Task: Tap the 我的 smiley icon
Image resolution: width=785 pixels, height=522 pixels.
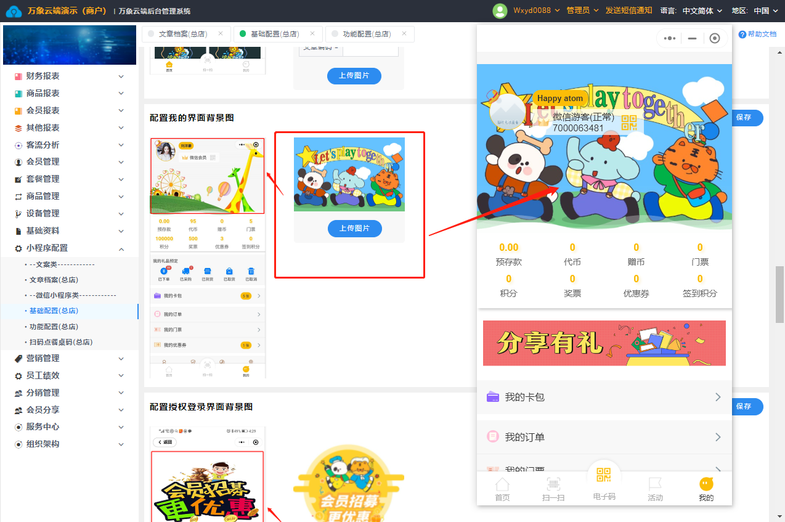Action: (x=706, y=484)
